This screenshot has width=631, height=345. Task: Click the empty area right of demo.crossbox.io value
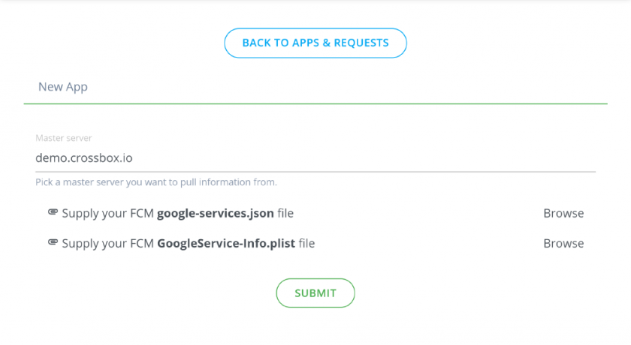362,157
